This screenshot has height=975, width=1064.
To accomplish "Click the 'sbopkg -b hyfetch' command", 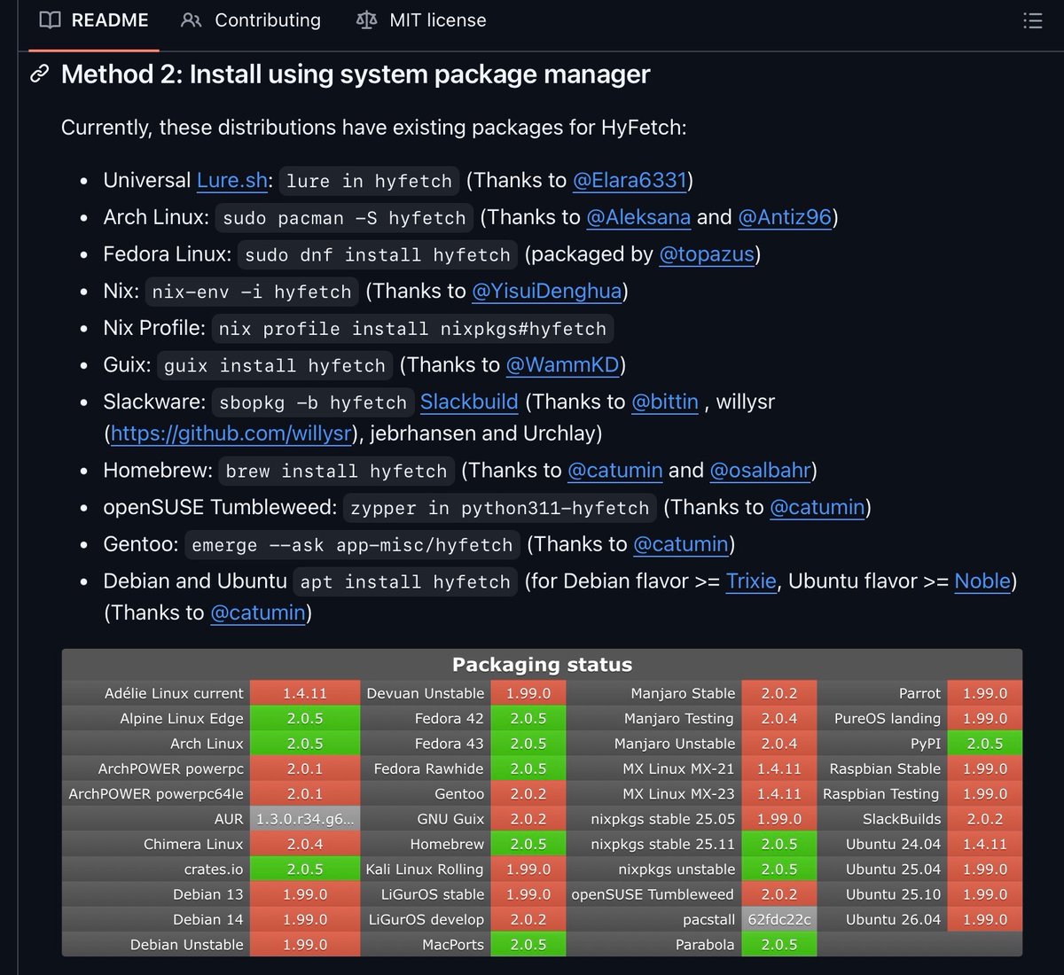I will click(x=313, y=402).
